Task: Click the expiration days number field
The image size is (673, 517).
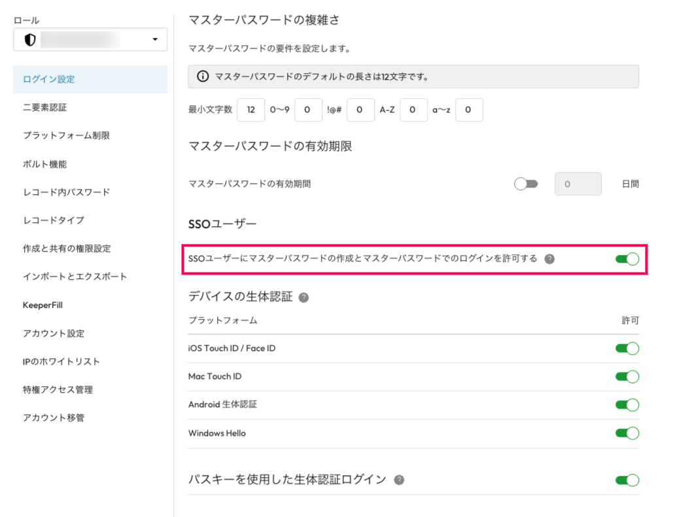Action: click(578, 184)
